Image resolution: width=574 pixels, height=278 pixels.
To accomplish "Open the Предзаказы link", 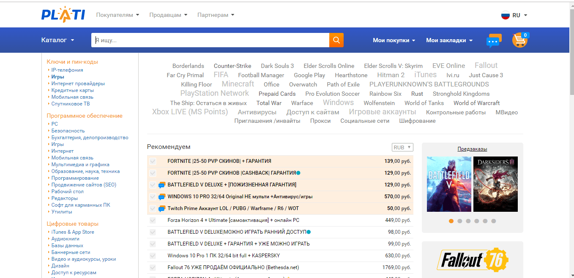I will tap(472, 149).
